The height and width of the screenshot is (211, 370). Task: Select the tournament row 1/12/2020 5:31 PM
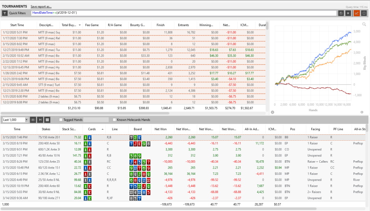[x=133, y=32]
